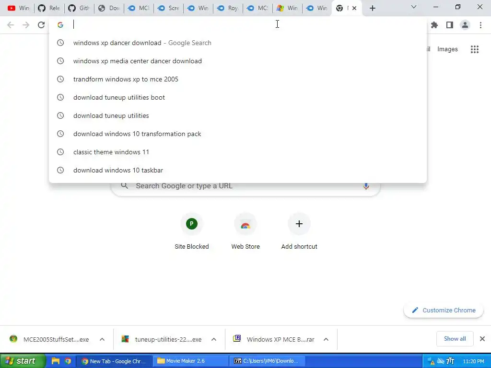Go forward using the forward arrow
The height and width of the screenshot is (368, 491).
(26, 25)
